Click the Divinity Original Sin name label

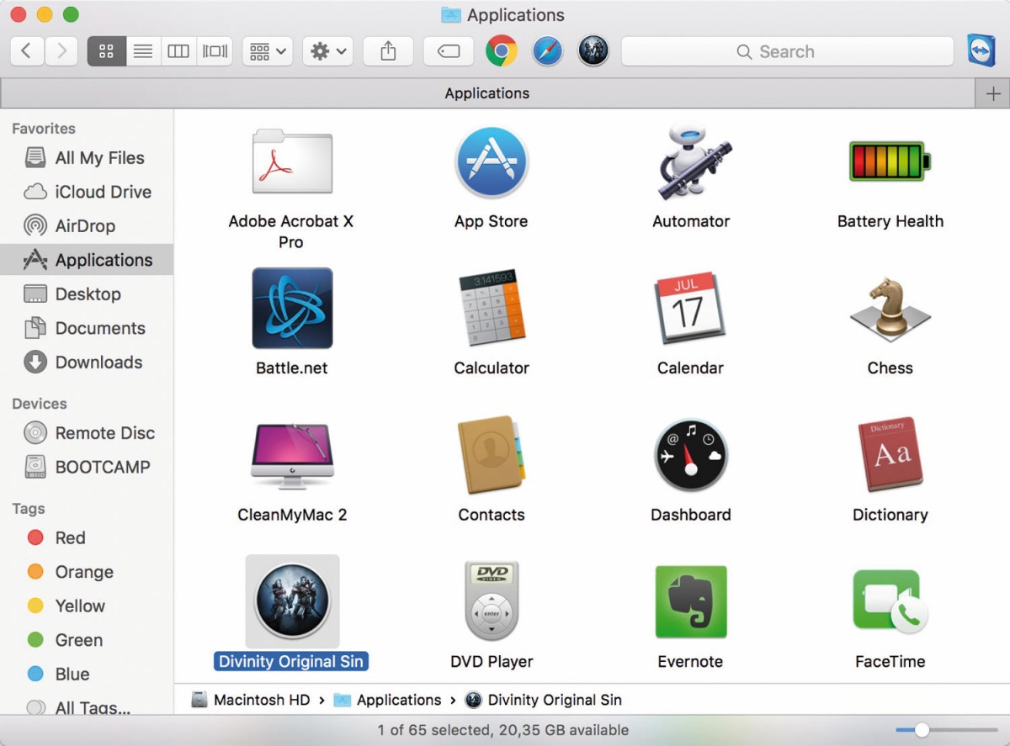[291, 662]
